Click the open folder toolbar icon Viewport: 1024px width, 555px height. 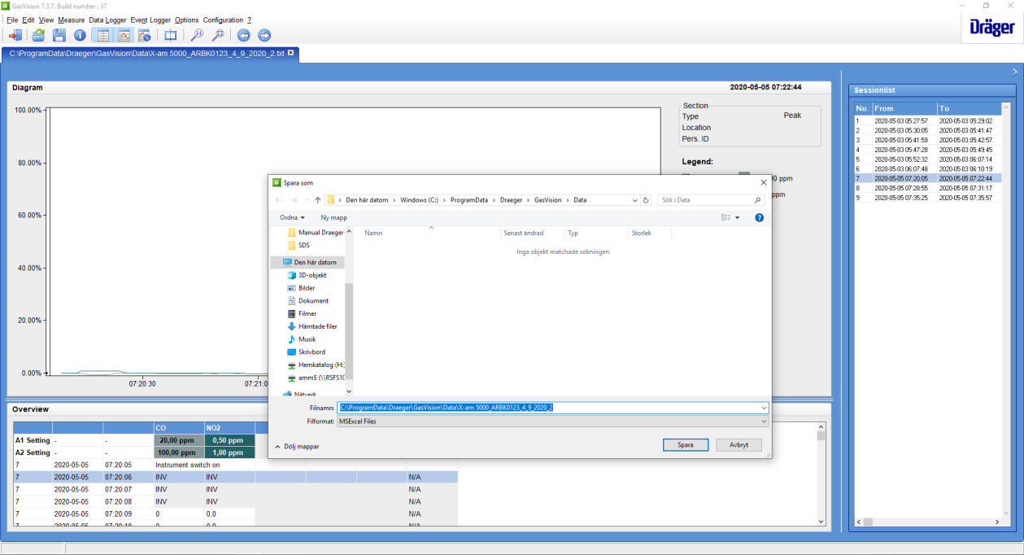coord(38,35)
